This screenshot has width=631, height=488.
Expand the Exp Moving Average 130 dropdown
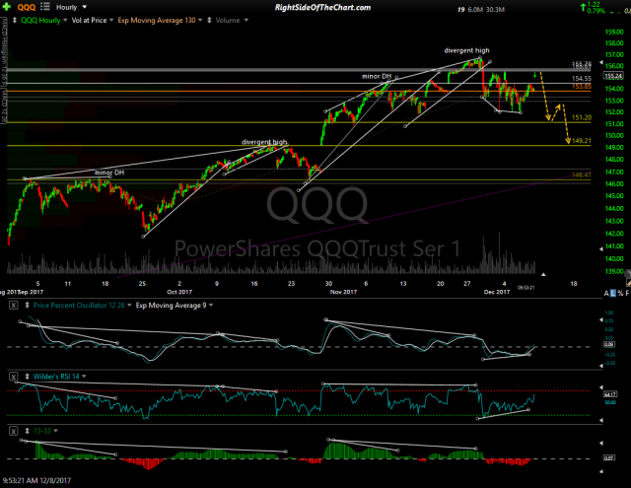200,20
